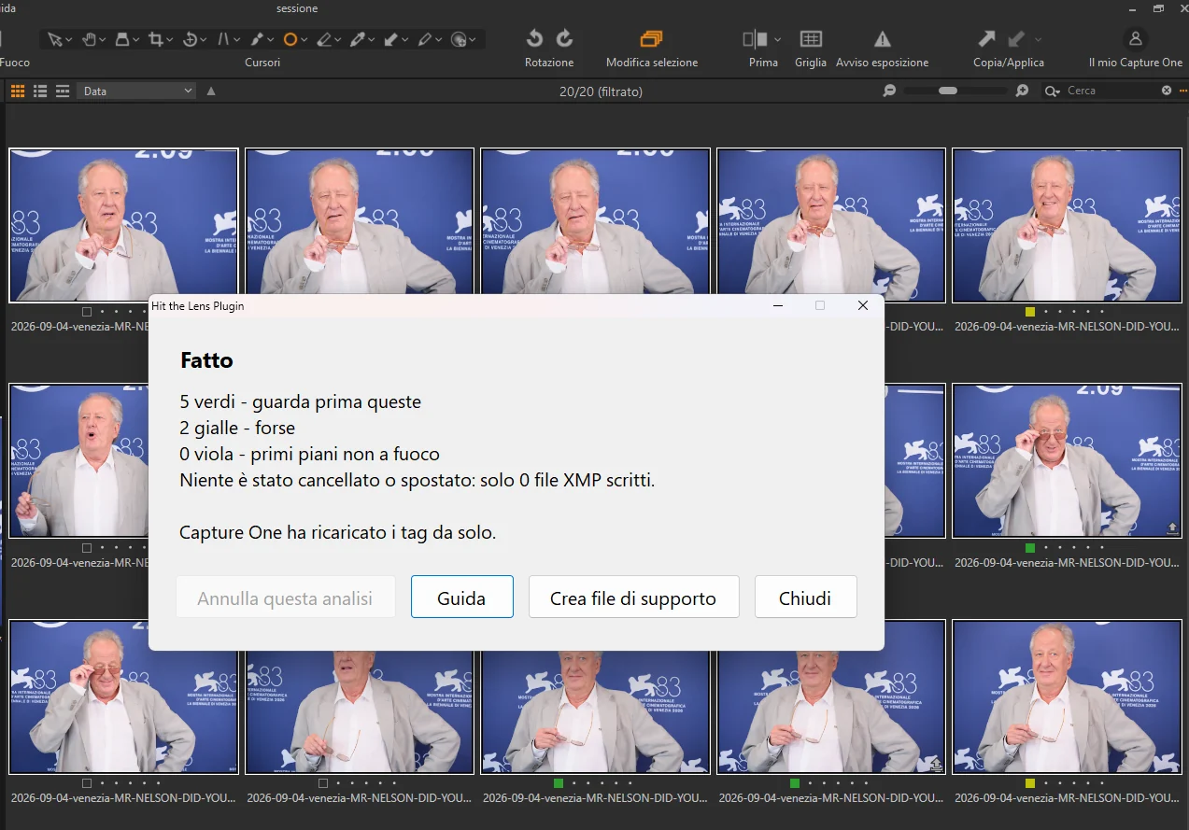Screen dimensions: 1189x830
Task: Click the Copia adjustments up-arrow icon
Action: (986, 38)
